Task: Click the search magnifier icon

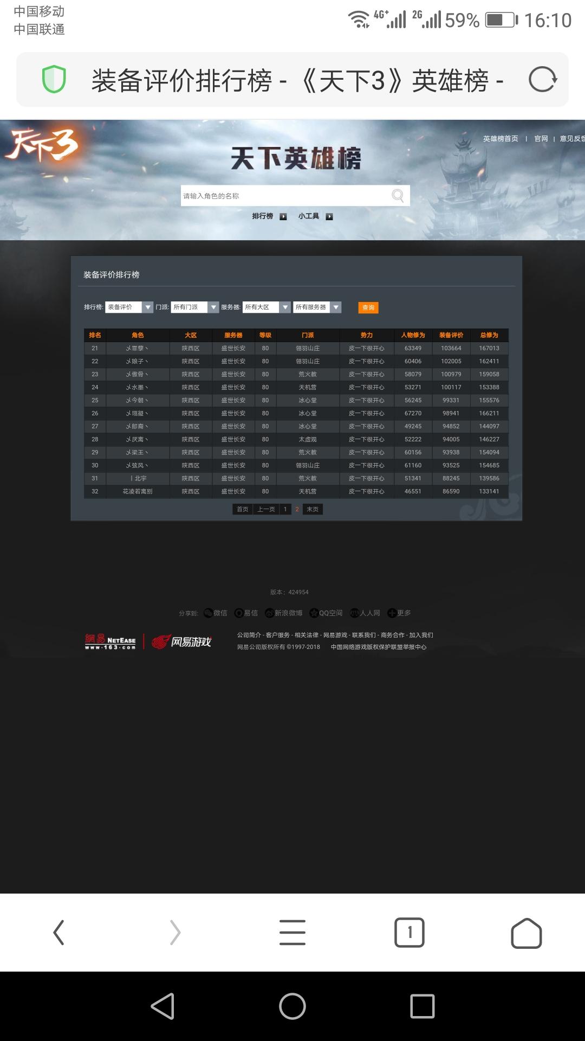Action: point(398,195)
